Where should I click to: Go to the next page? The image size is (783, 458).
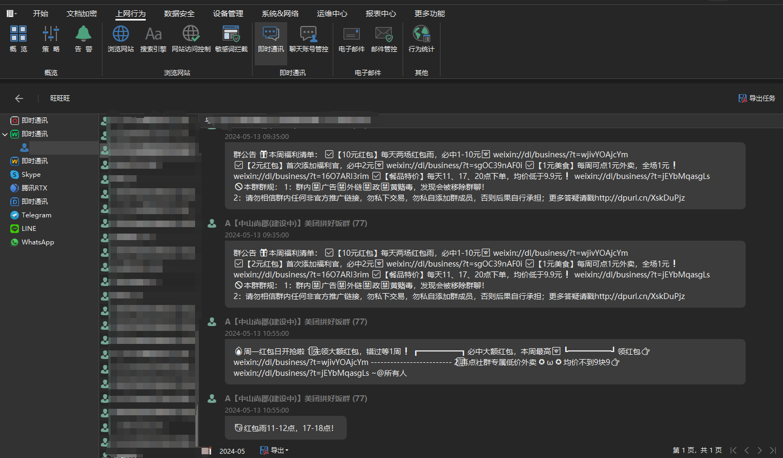coord(760,450)
